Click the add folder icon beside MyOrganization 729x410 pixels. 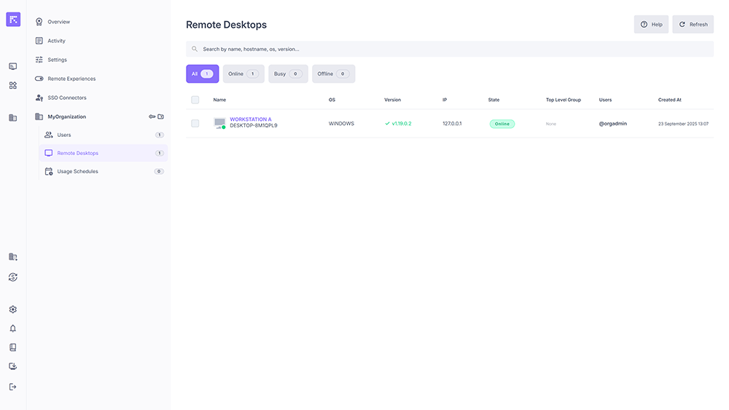tap(161, 117)
